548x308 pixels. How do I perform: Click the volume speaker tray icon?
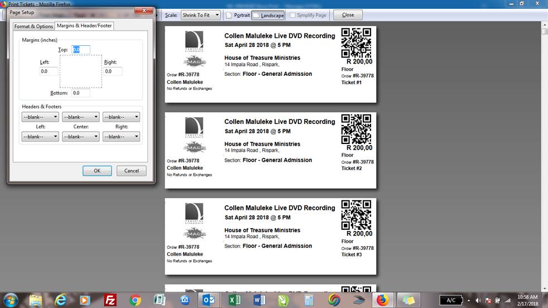click(478, 300)
